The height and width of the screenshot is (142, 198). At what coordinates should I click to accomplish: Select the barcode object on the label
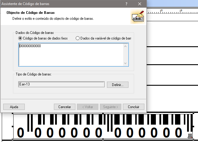pos(103,126)
